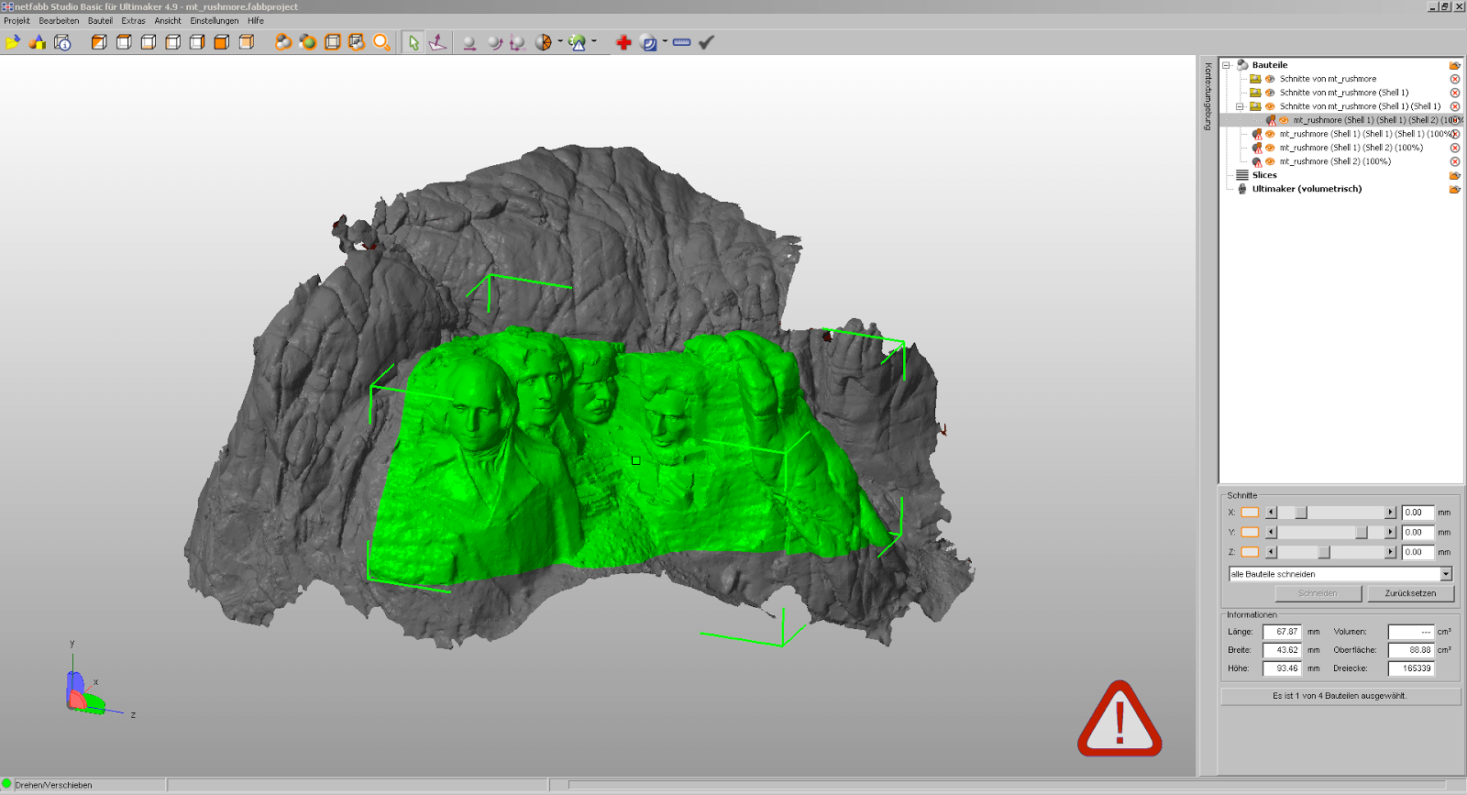1467x795 pixels.
Task: Toggle eye visibility for mt_rushmore (Shell 2) (100%)
Action: tap(1270, 161)
